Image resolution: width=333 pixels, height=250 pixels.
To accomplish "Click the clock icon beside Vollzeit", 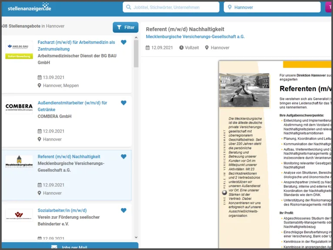I will coord(182,47).
